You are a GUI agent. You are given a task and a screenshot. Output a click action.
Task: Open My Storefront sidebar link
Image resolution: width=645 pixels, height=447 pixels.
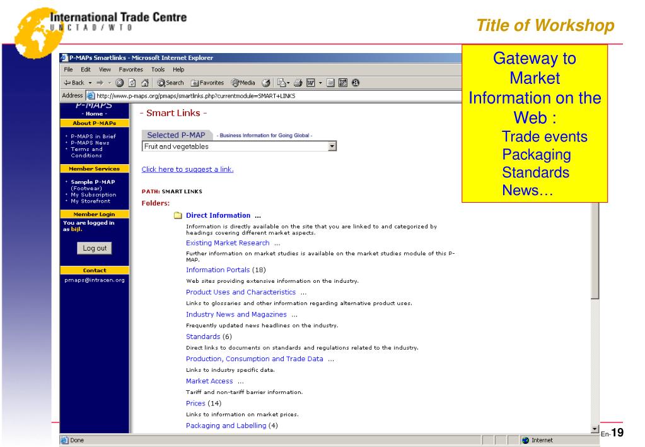pos(91,201)
